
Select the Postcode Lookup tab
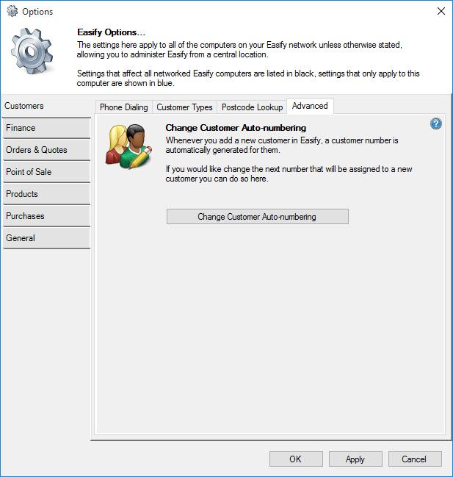252,107
